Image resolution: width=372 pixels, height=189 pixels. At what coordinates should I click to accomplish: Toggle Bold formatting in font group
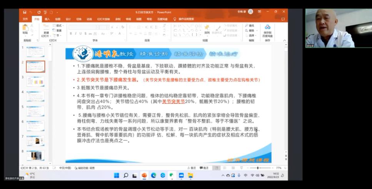point(71,34)
